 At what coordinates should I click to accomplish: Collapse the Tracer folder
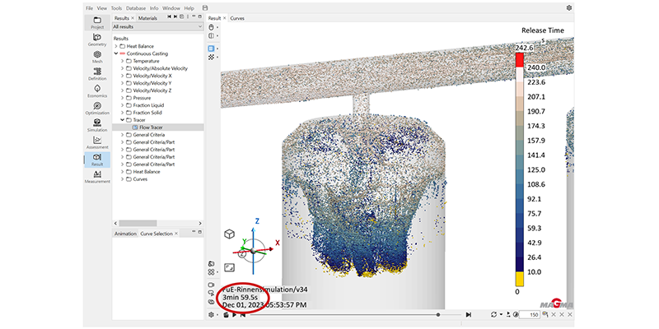click(x=123, y=120)
